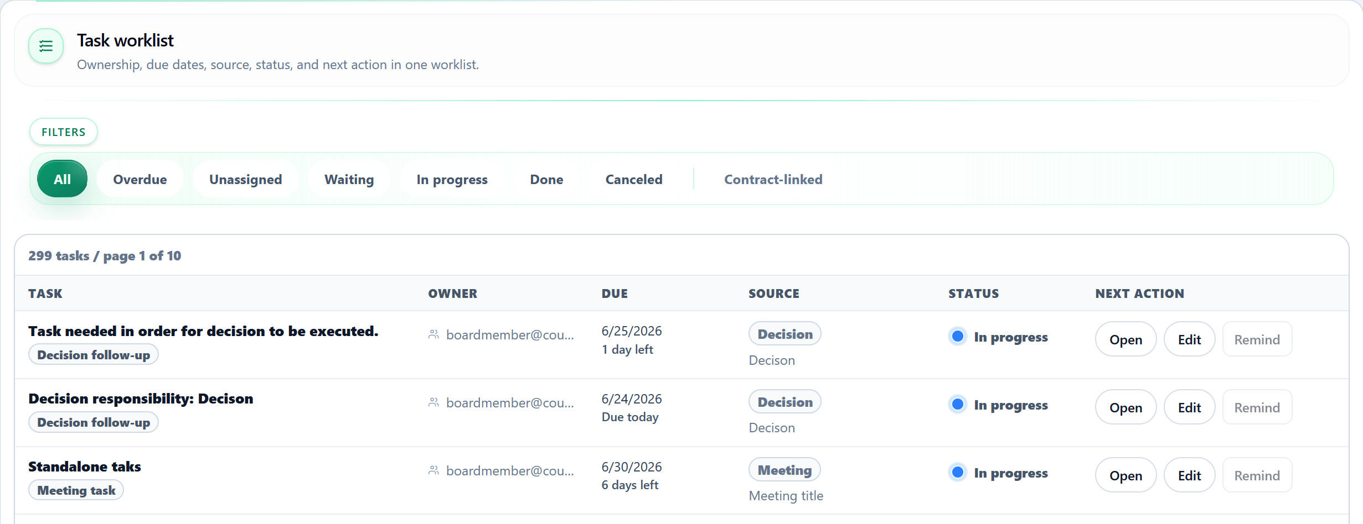
Task: Show Canceled tasks
Action: click(x=633, y=179)
